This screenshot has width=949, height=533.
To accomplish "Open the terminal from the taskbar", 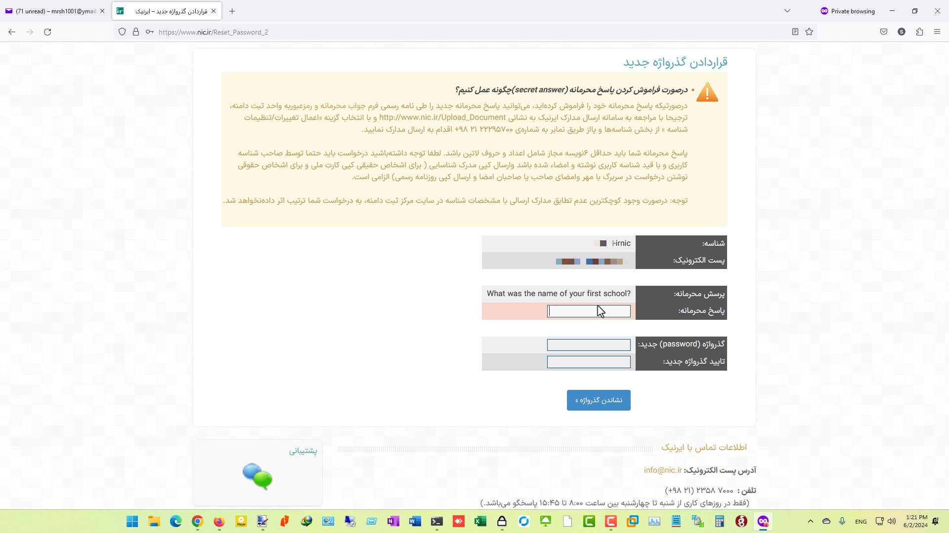I will tap(436, 522).
